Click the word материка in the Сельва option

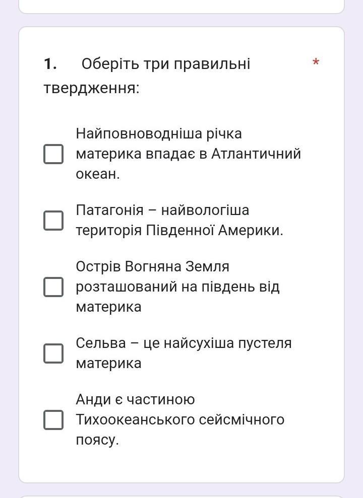108,364
